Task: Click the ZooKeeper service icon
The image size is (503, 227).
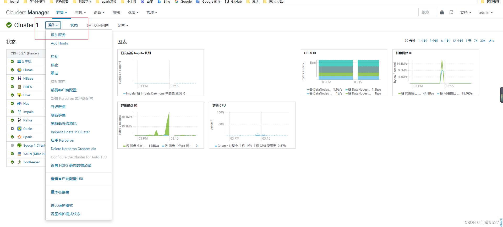Action: click(19, 162)
